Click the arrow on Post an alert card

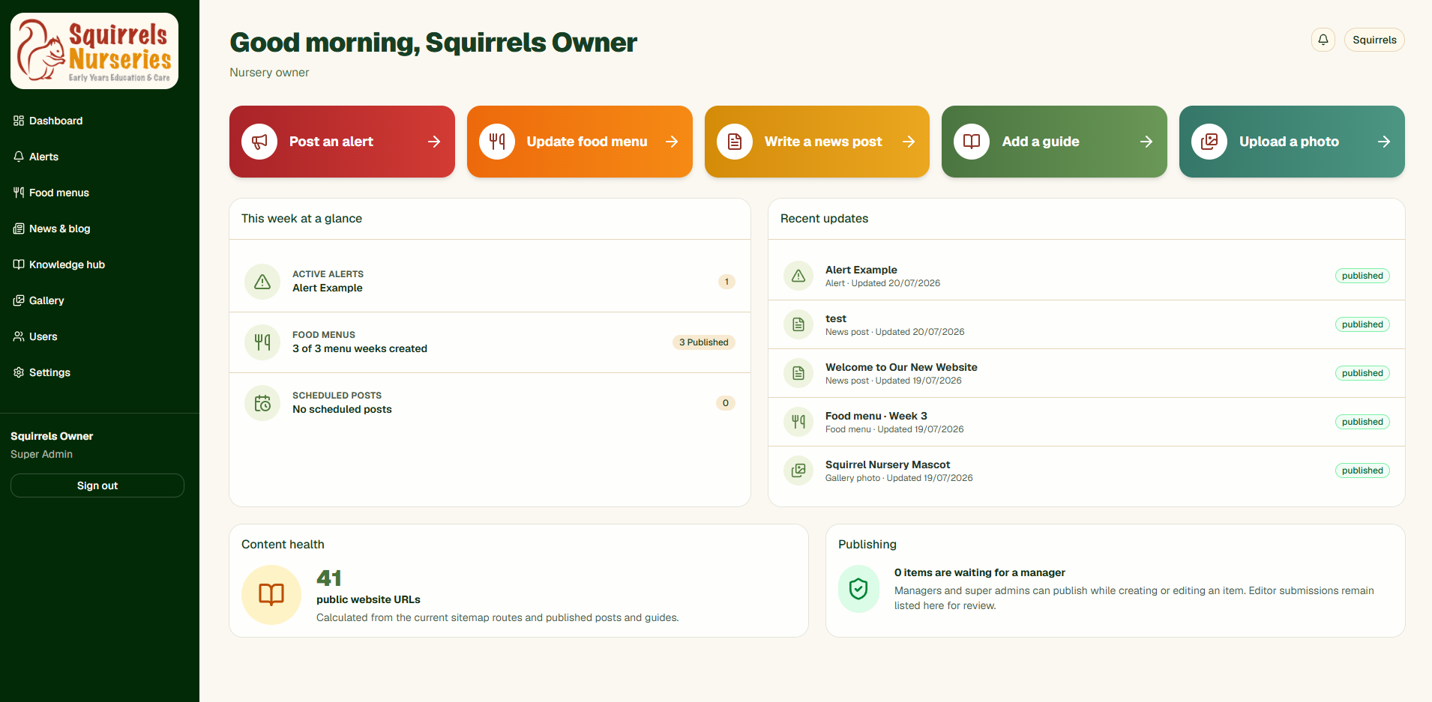(x=434, y=142)
